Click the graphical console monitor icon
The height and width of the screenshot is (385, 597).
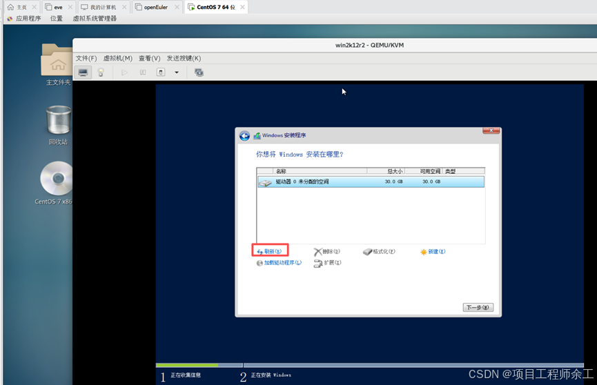pos(83,72)
